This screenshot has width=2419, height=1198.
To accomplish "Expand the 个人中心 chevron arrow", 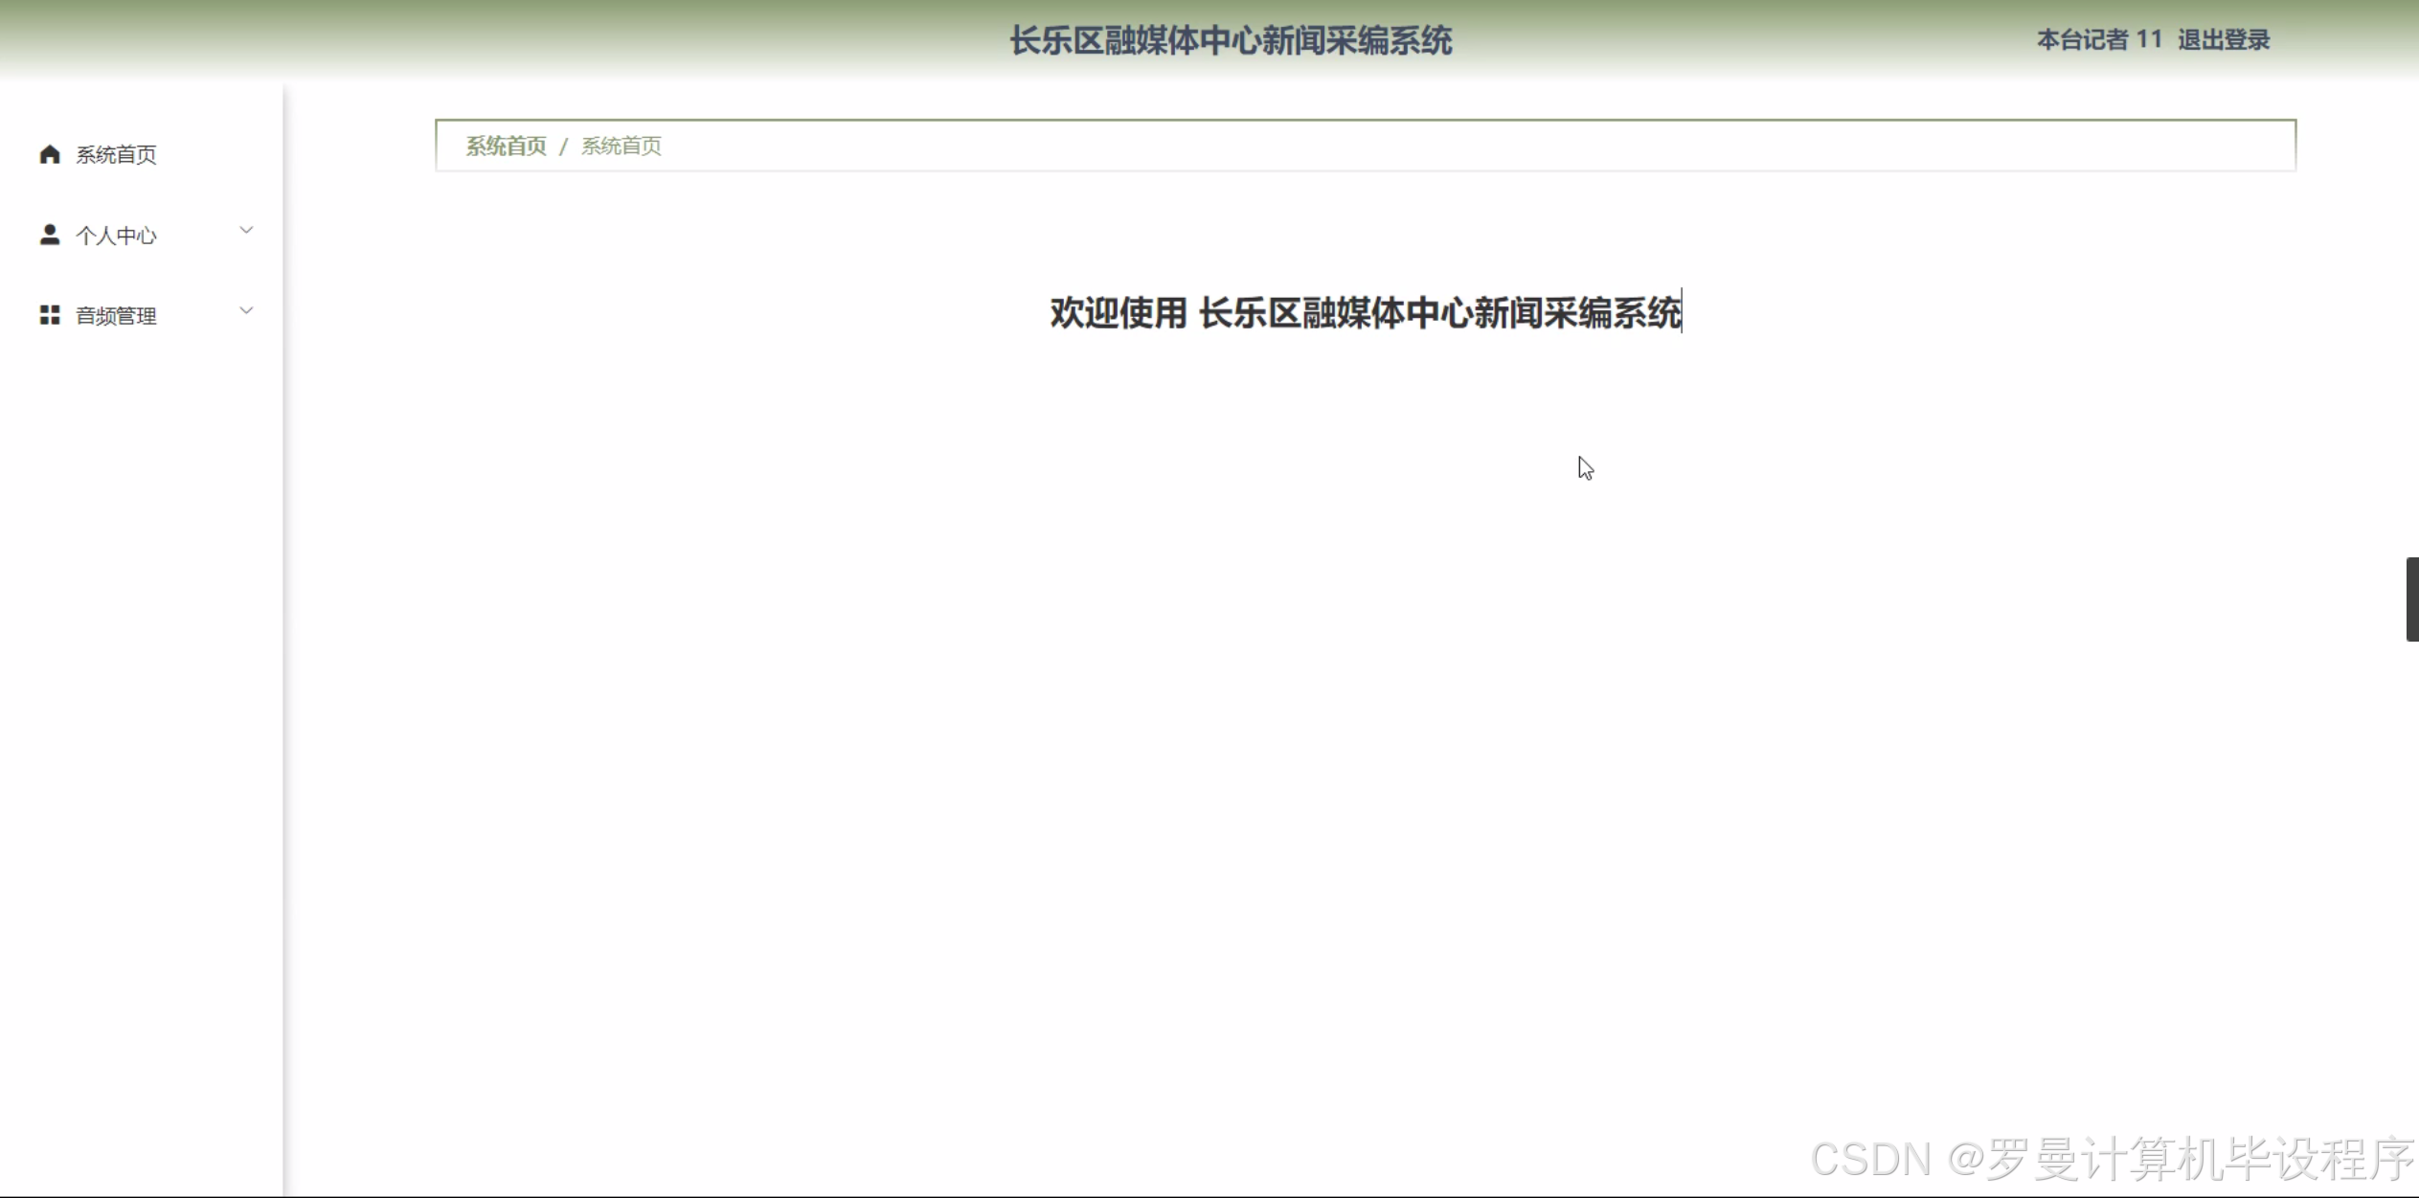I will pyautogui.click(x=246, y=231).
